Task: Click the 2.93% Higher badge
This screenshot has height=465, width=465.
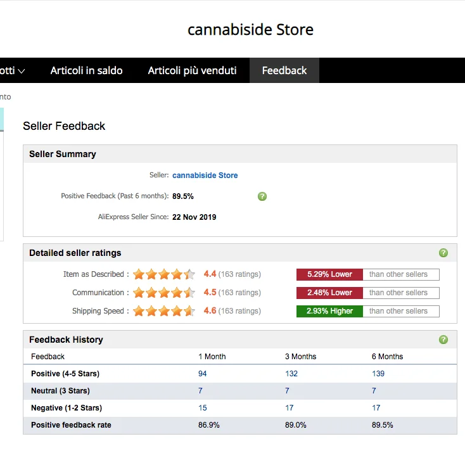Action: click(x=329, y=311)
